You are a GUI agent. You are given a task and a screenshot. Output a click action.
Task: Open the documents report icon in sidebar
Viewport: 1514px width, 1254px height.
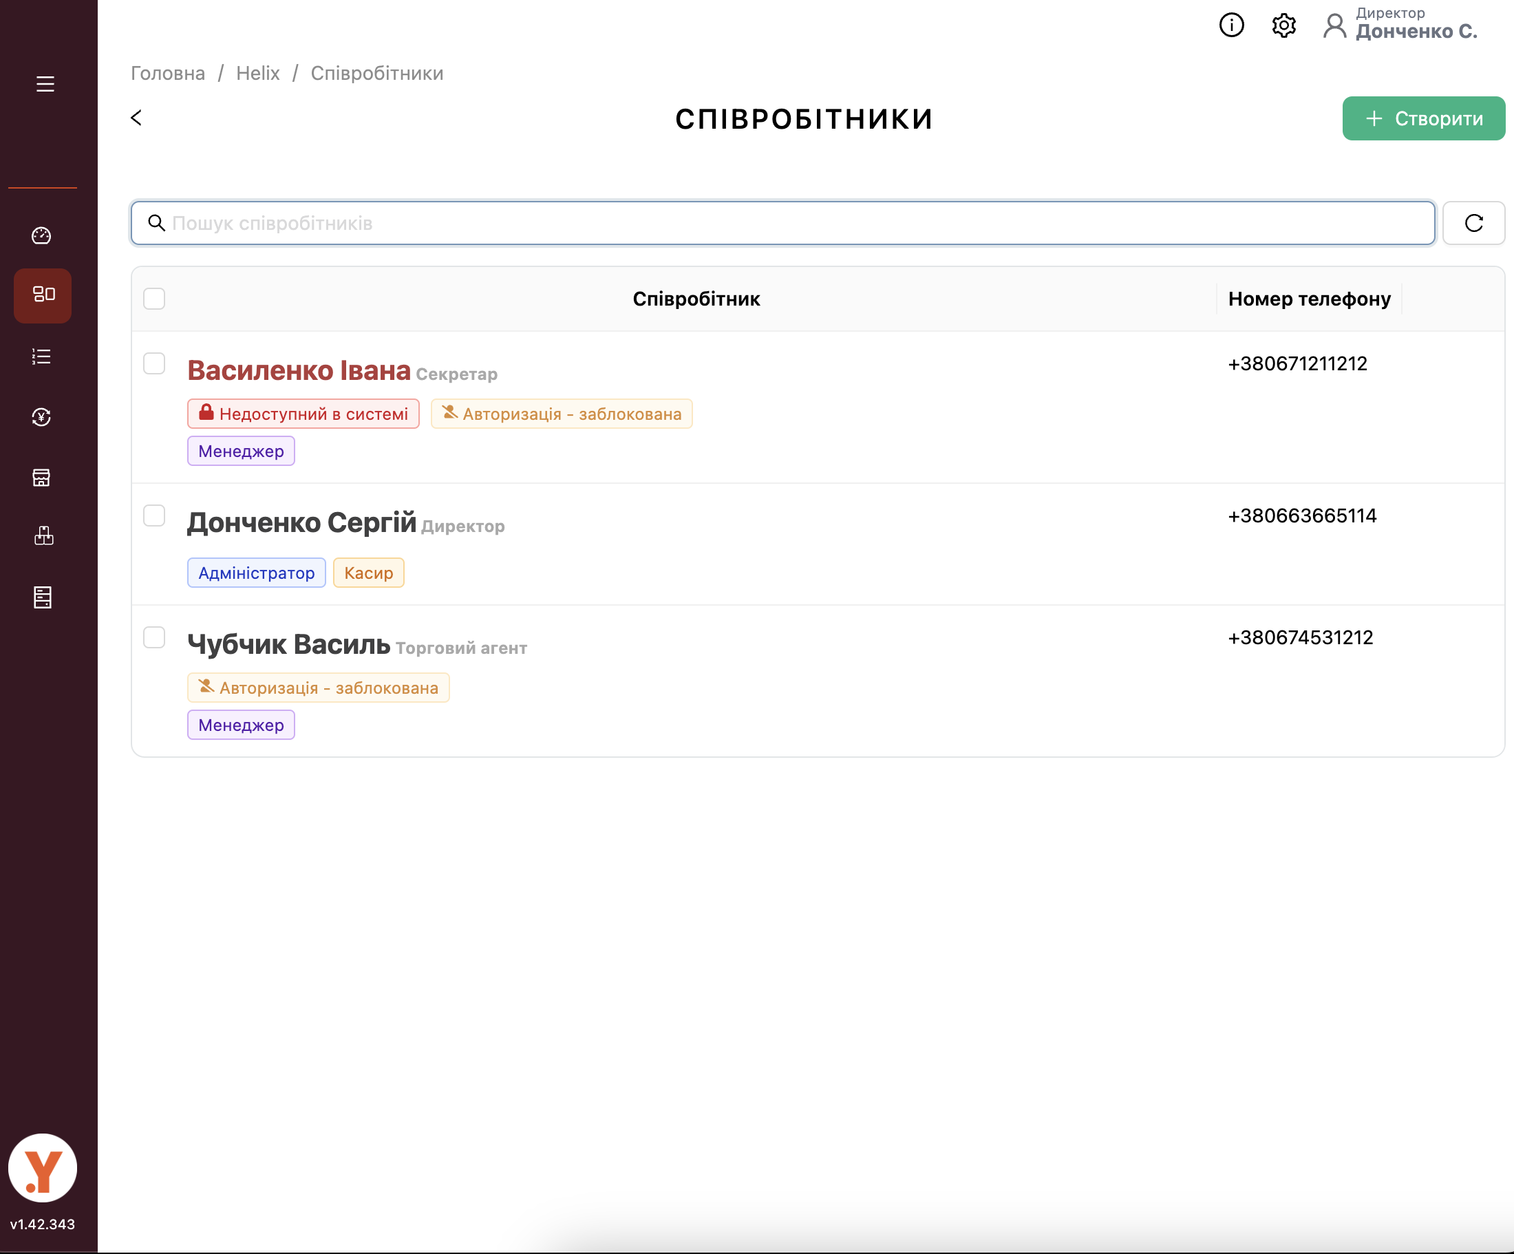[x=43, y=597]
